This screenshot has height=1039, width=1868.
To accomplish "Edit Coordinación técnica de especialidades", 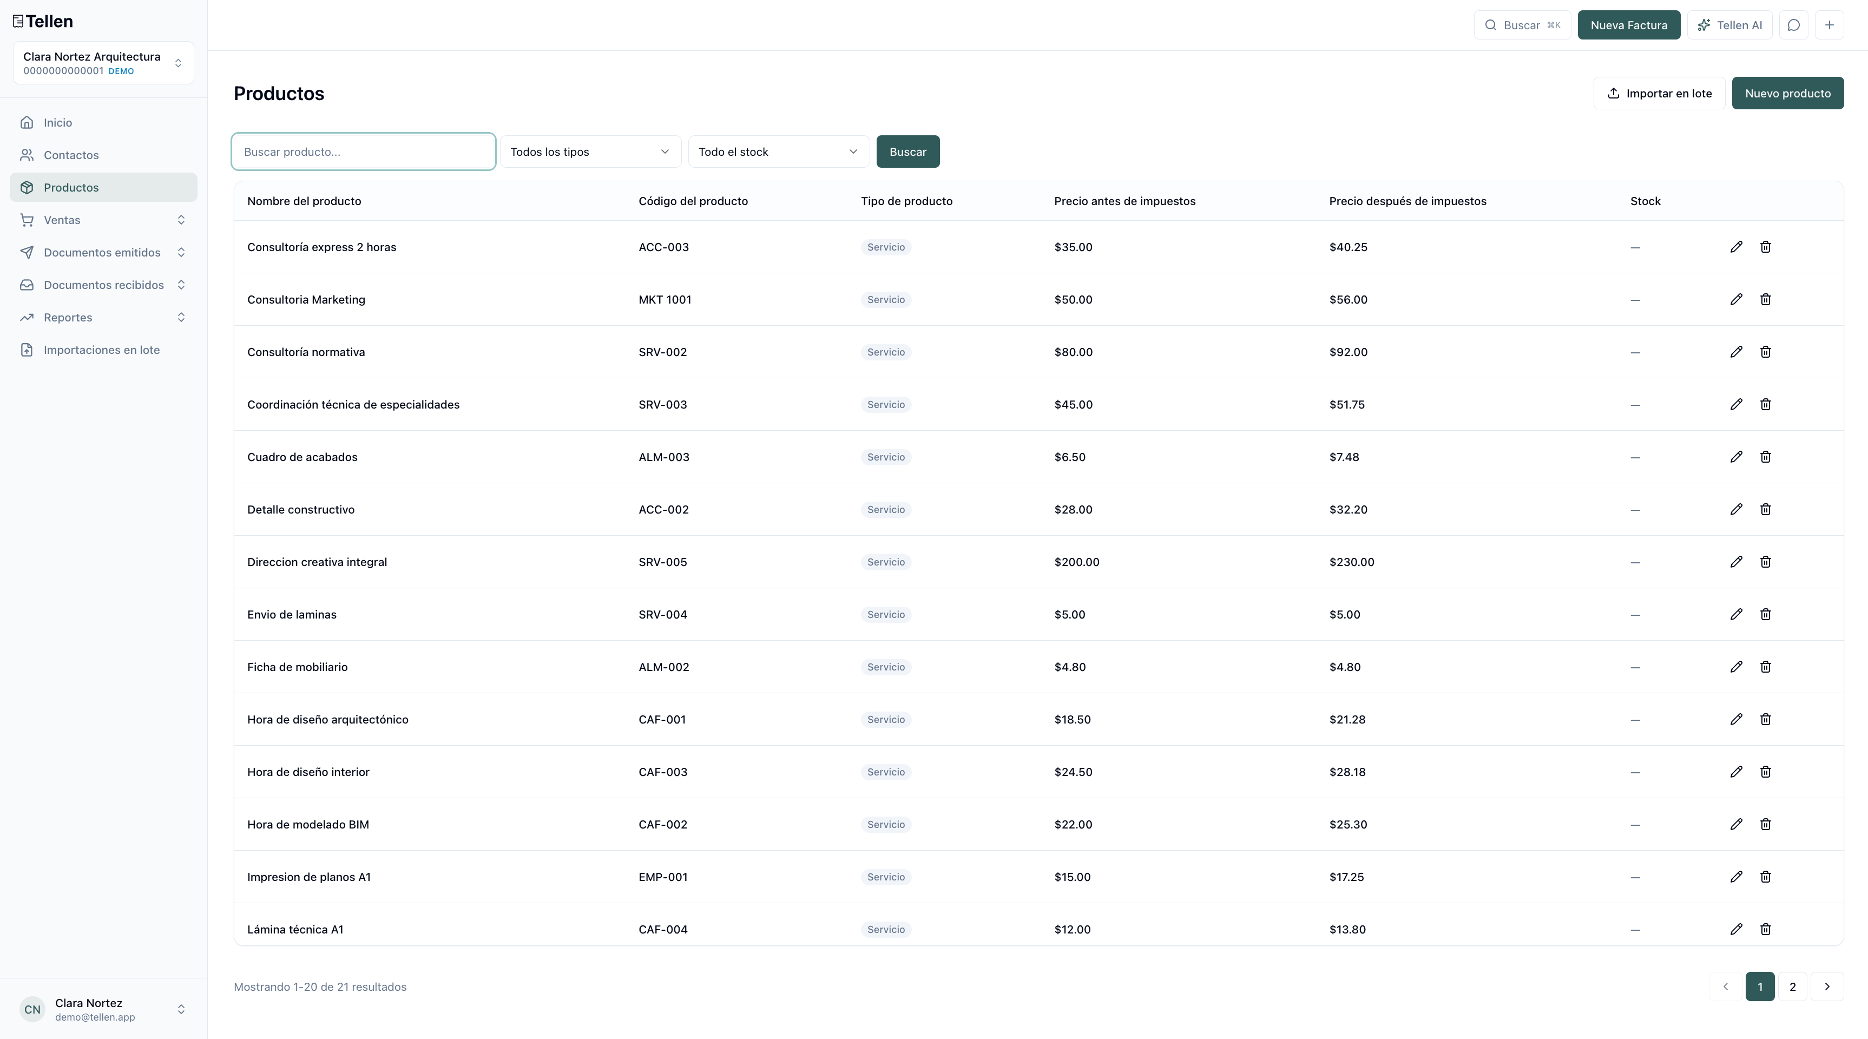I will (1736, 405).
